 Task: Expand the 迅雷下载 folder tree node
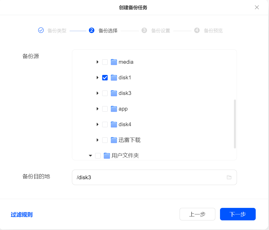tap(97, 140)
